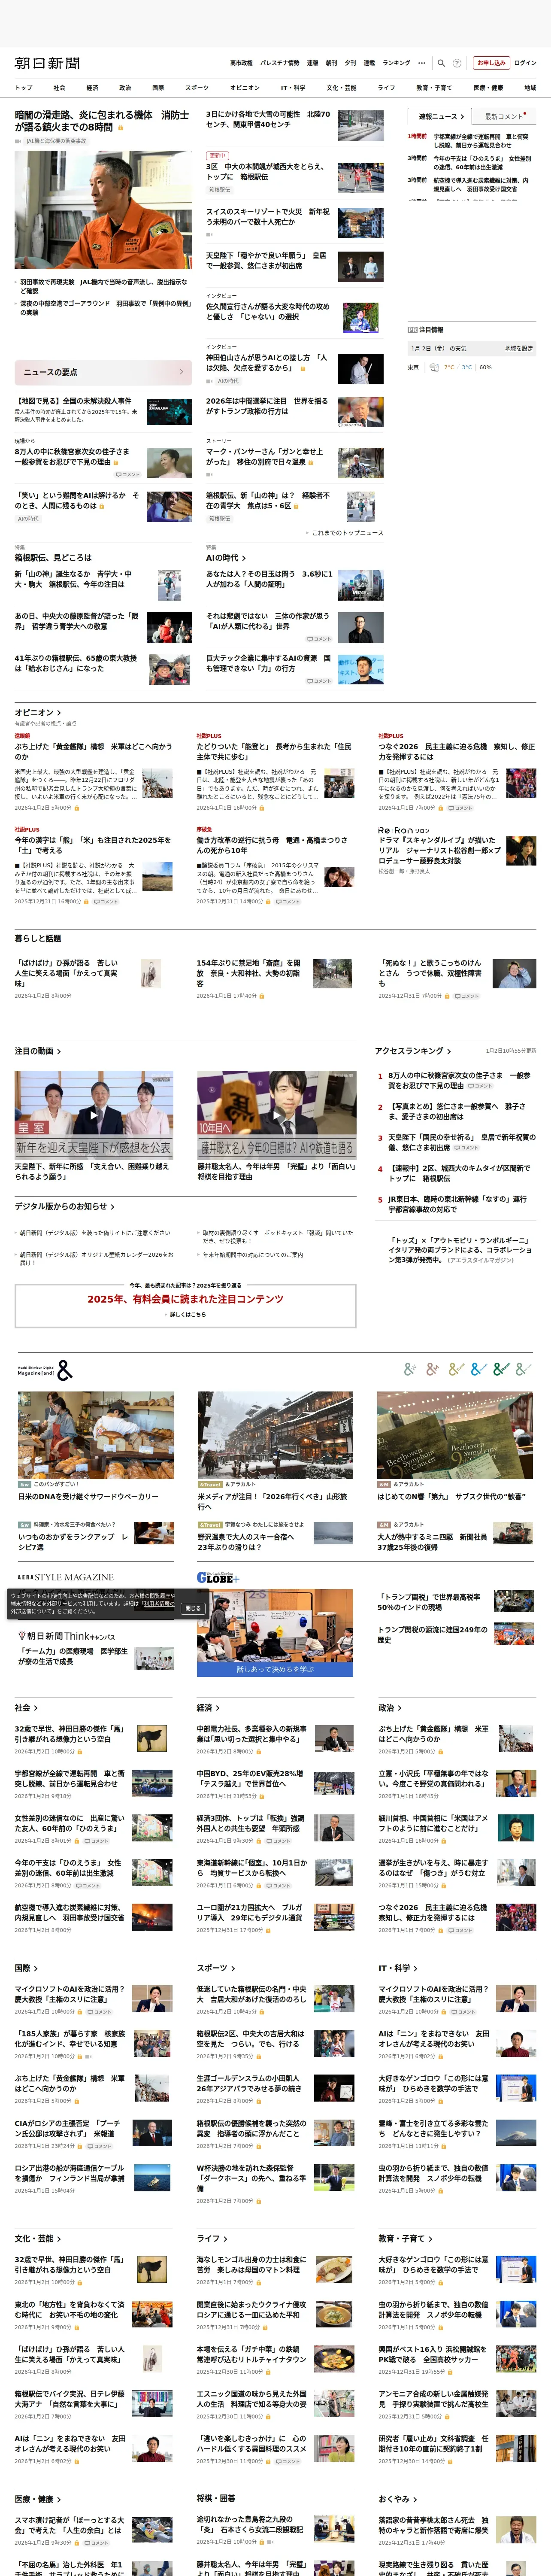The width and height of the screenshot is (551, 2576).
Task: Close the cookie notice with 閉じる
Action: (x=194, y=1608)
